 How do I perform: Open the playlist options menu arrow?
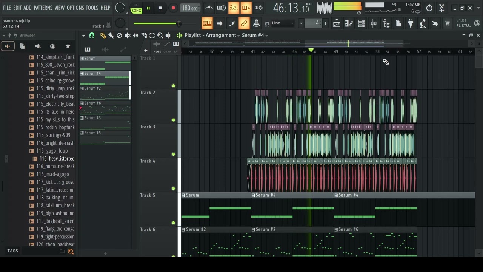pyautogui.click(x=83, y=36)
